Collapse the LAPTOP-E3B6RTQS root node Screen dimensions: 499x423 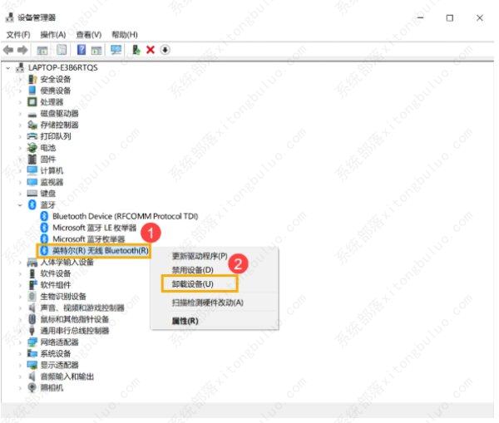(8, 68)
